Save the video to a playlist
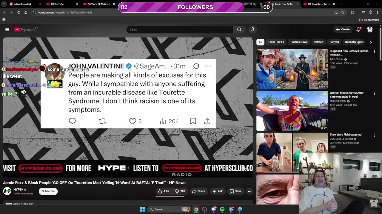The image size is (382, 214). [235, 191]
